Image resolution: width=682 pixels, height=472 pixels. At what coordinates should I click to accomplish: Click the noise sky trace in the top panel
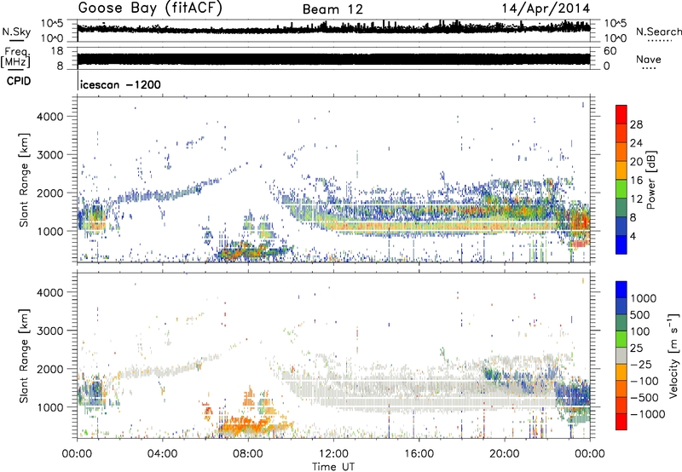[x=333, y=29]
